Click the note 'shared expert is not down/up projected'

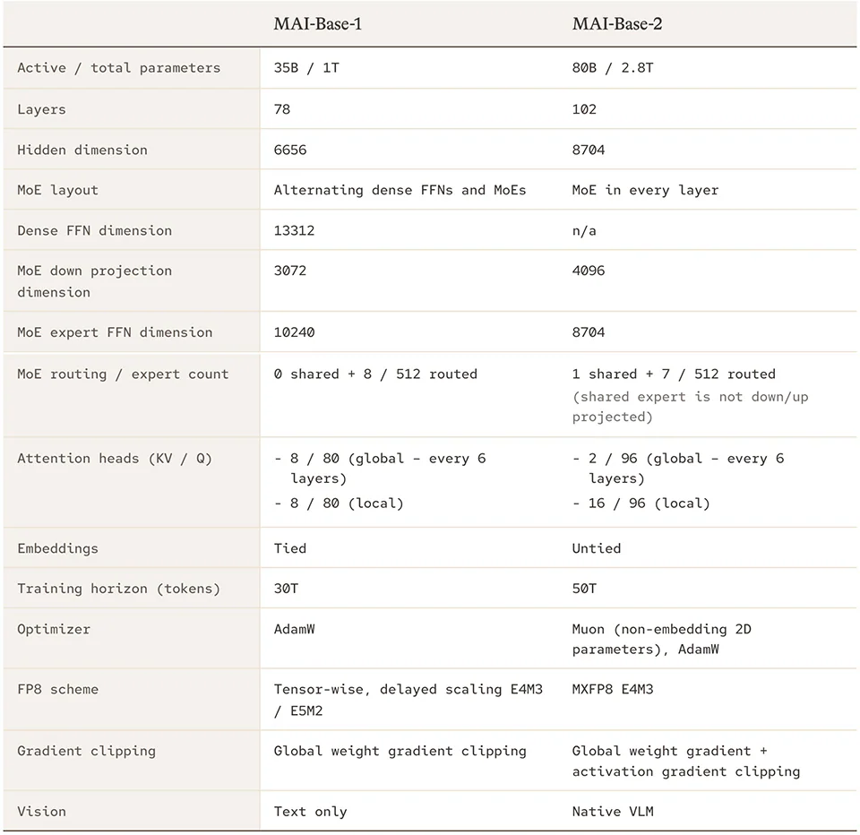691,407
